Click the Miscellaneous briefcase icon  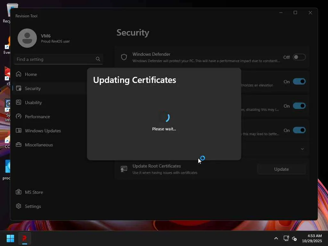(19, 144)
